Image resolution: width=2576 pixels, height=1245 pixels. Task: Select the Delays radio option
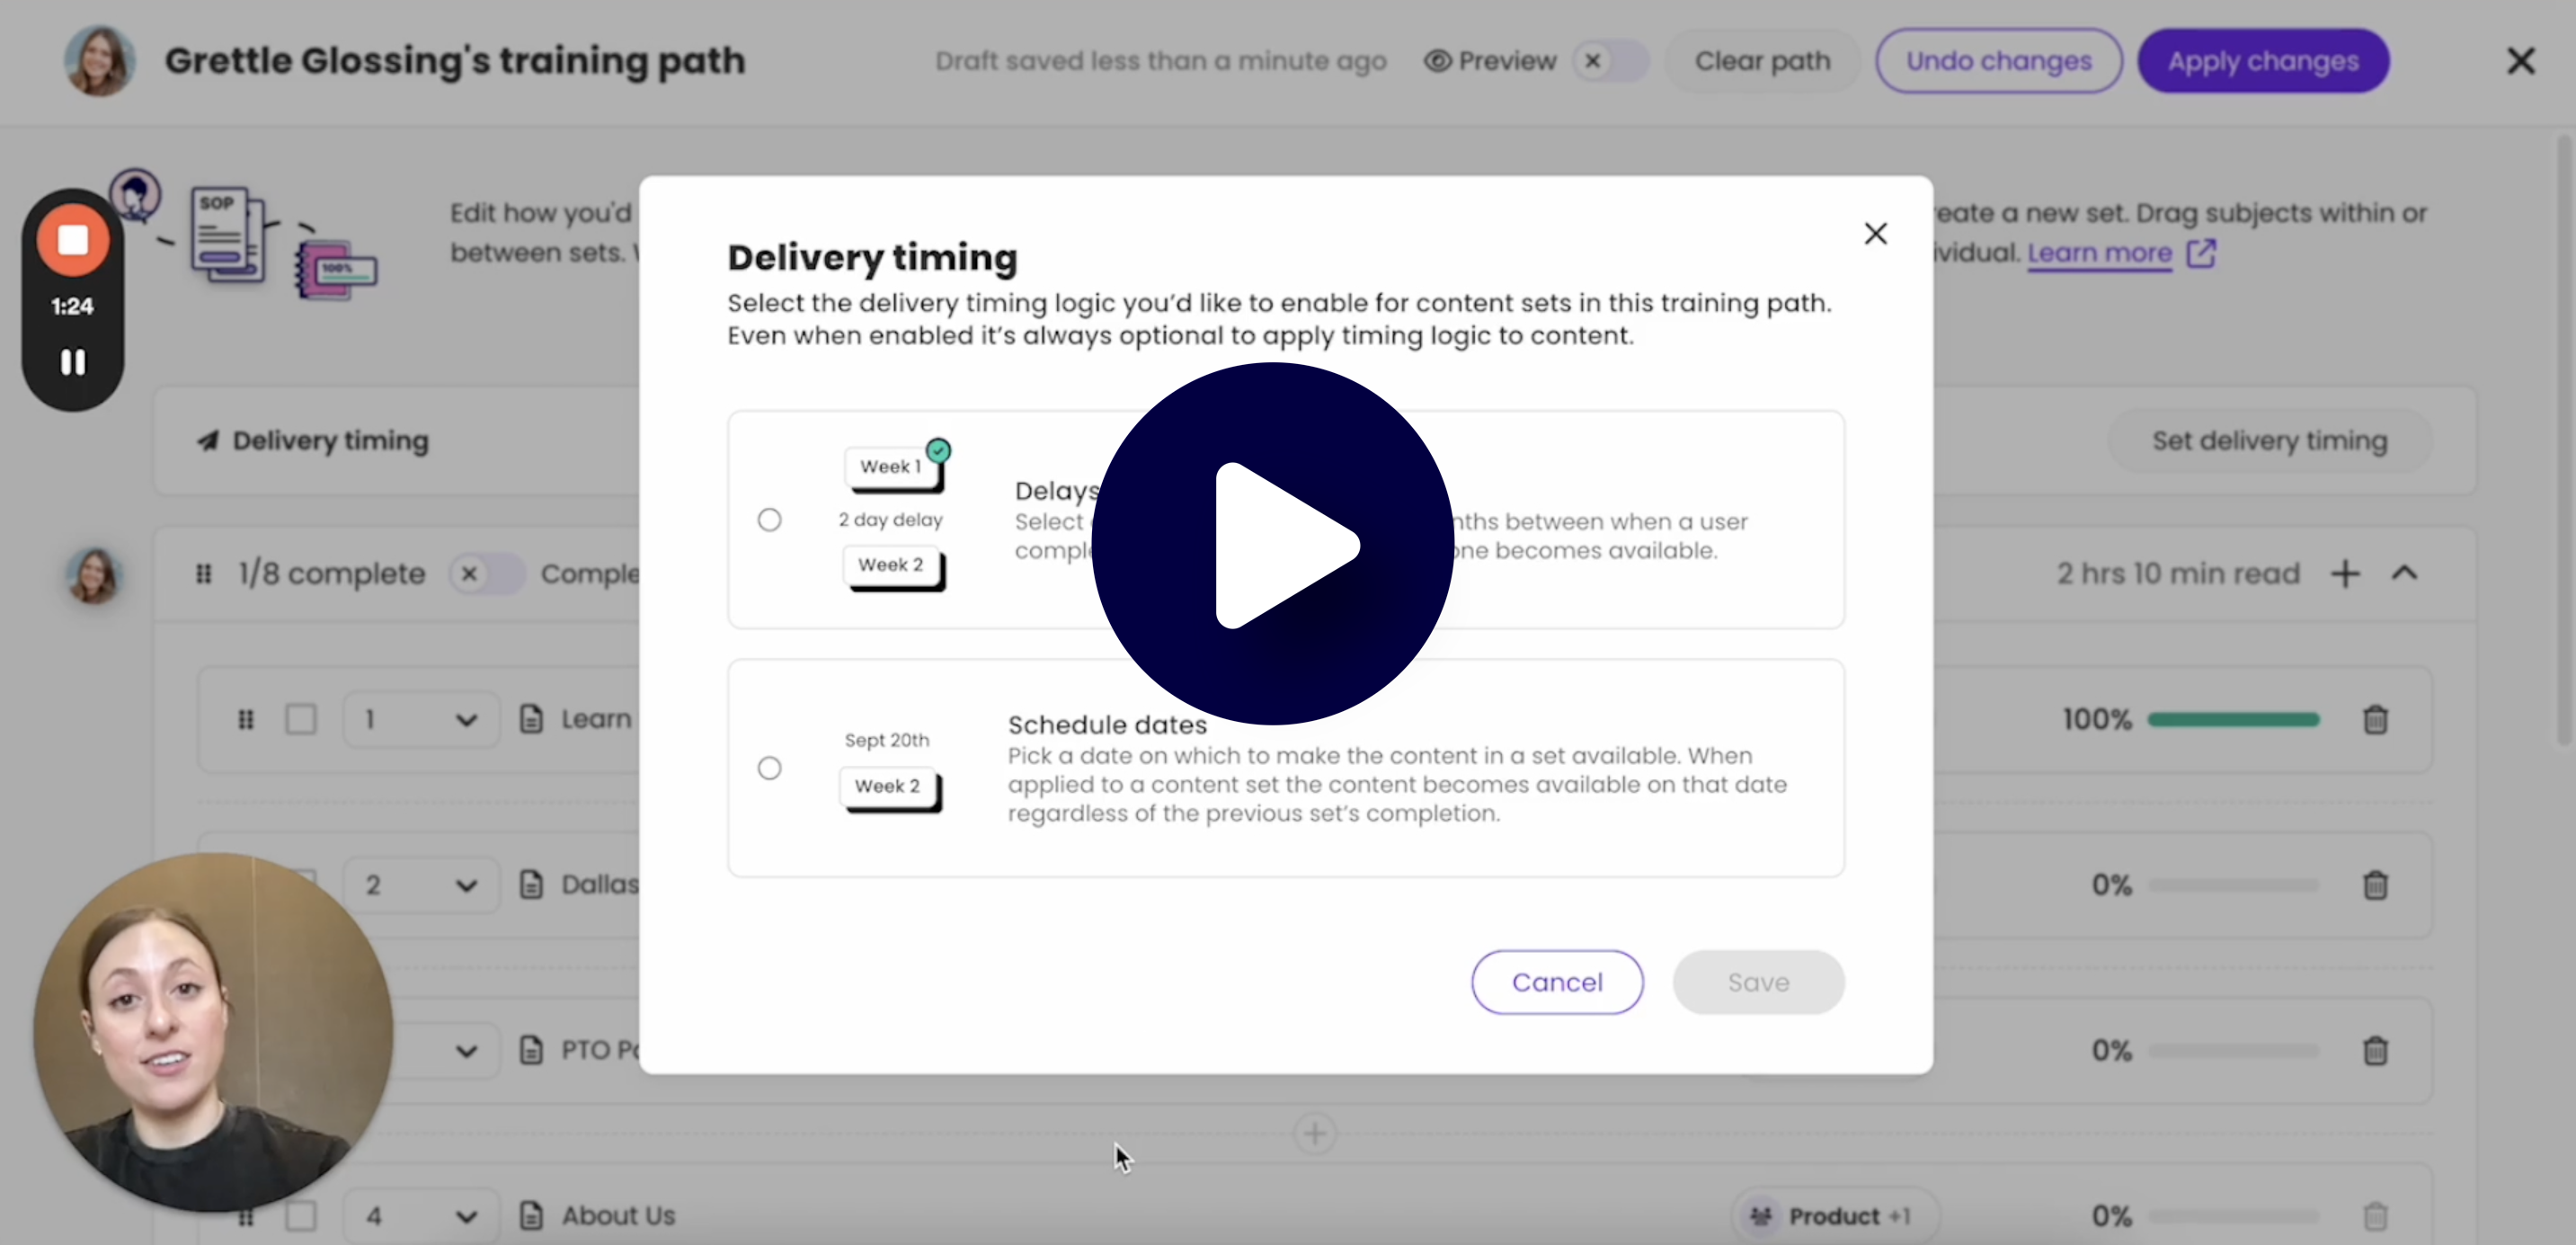[769, 519]
